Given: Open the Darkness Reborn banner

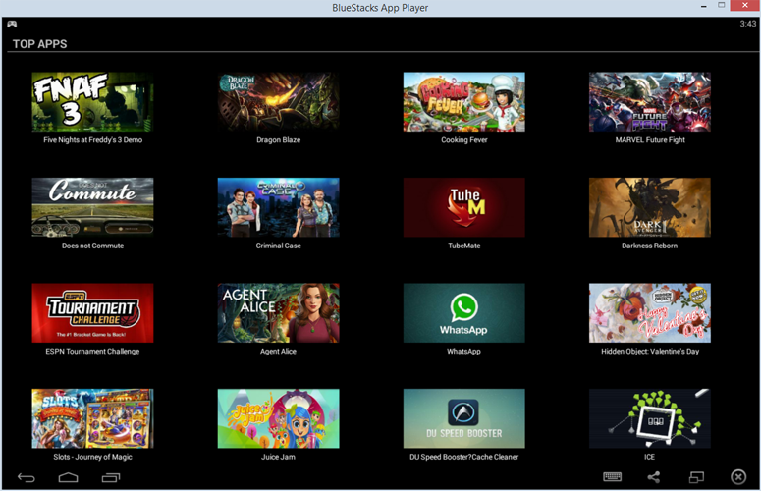Looking at the screenshot, I should [x=650, y=207].
